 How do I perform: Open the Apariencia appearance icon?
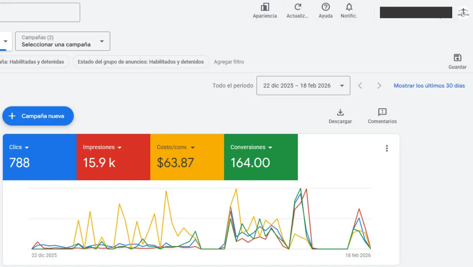pos(265,7)
